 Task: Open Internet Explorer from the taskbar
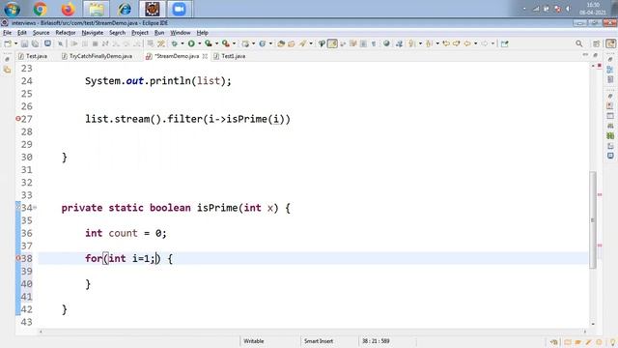(x=125, y=9)
